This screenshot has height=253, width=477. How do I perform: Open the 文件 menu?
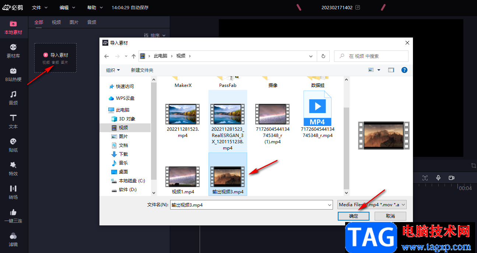(x=39, y=7)
